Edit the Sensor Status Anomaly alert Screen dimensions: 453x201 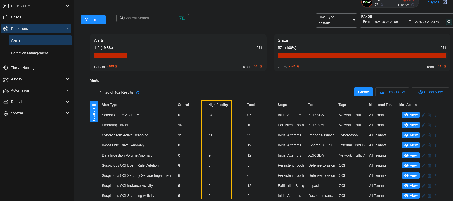pos(423,115)
